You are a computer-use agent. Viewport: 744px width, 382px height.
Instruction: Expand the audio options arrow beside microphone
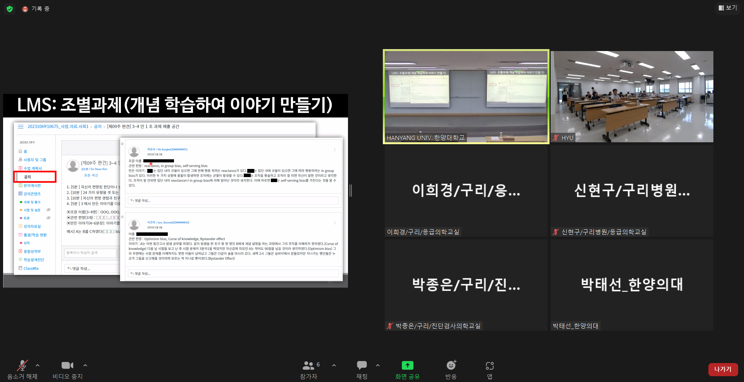coord(38,365)
